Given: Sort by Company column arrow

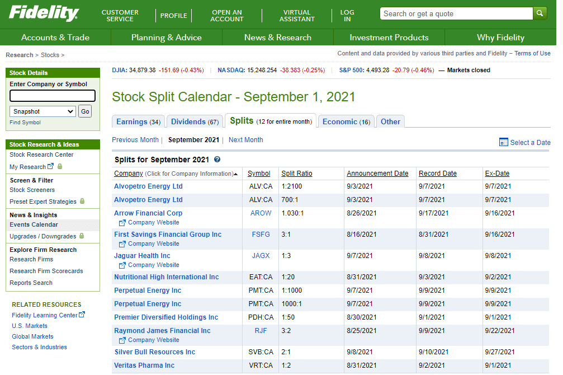Looking at the screenshot, I should (236, 174).
